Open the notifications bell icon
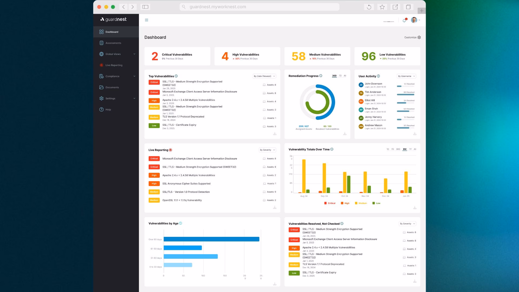This screenshot has height=292, width=519. pyautogui.click(x=404, y=20)
